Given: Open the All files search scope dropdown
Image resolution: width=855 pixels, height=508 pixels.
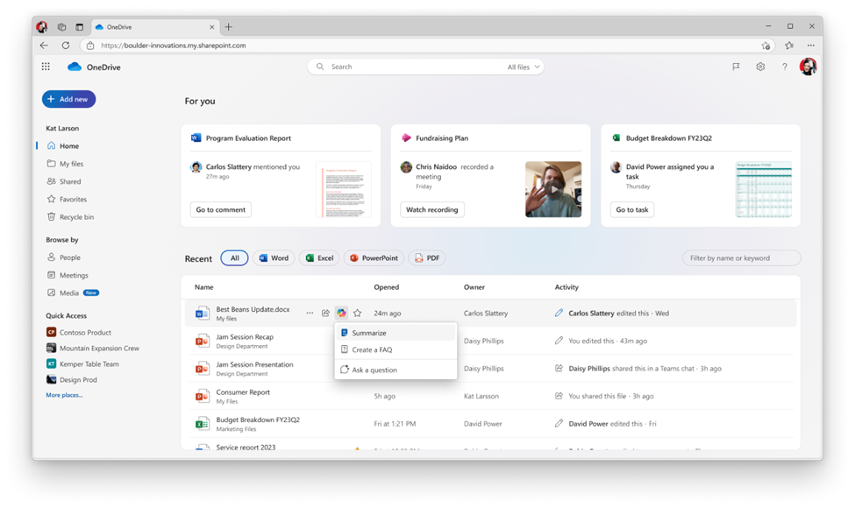Looking at the screenshot, I should (523, 66).
